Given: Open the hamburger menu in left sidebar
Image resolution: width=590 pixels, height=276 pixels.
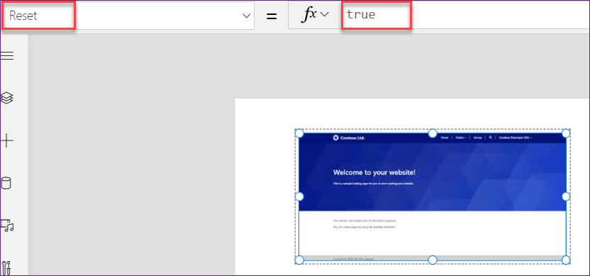Looking at the screenshot, I should coord(7,56).
